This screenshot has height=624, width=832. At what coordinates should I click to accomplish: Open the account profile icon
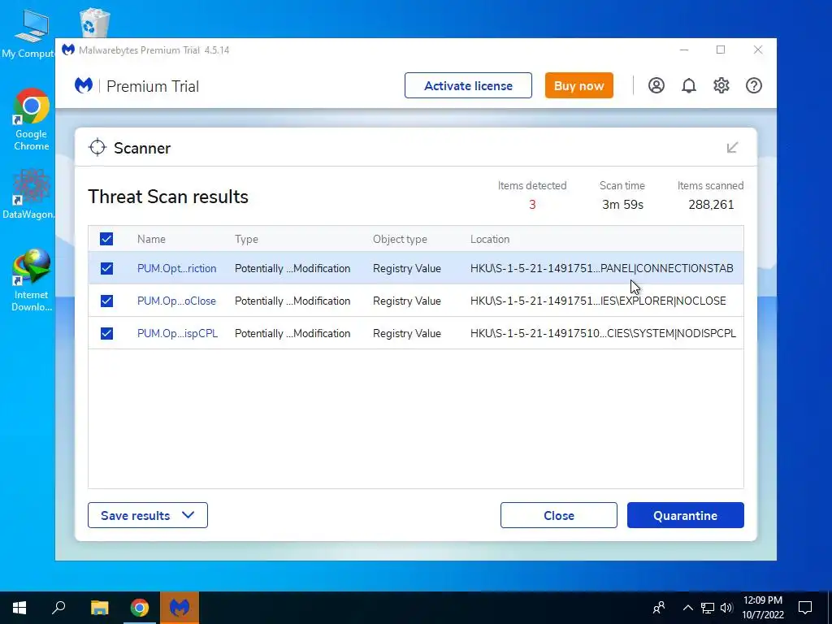click(x=656, y=85)
